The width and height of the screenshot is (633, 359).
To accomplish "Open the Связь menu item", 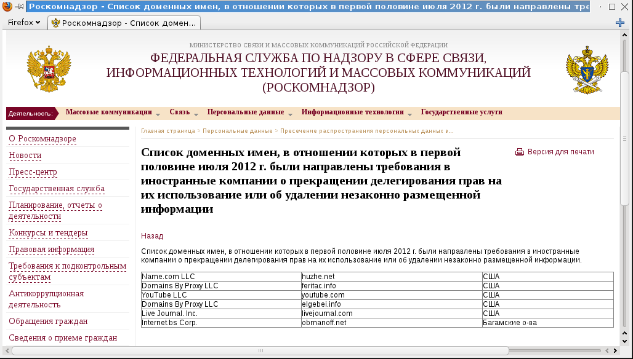I will click(x=180, y=112).
